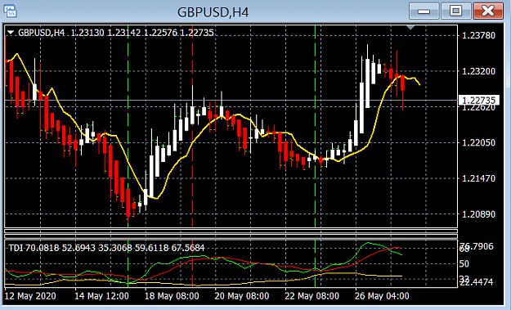Click the 50 level on TDI scale
The height and width of the screenshot is (310, 511).
464,263
